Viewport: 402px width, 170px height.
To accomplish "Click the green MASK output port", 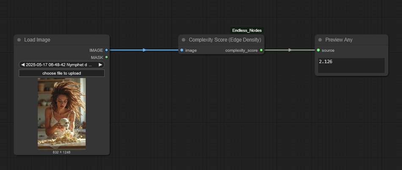I will coord(106,57).
